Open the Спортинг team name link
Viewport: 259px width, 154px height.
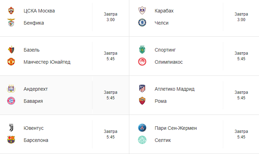point(165,50)
